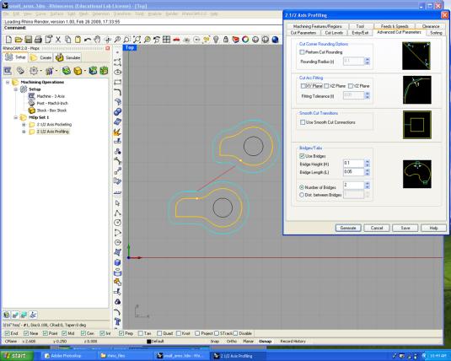Click the blue box solid tool in side toolbar
Viewport: 451px width, 361px height.
coord(117,262)
